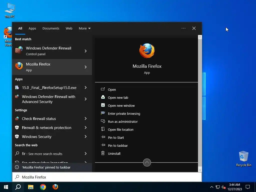This screenshot has height=192, width=256.
Task: Click the Open file location icon
Action: (x=103, y=129)
